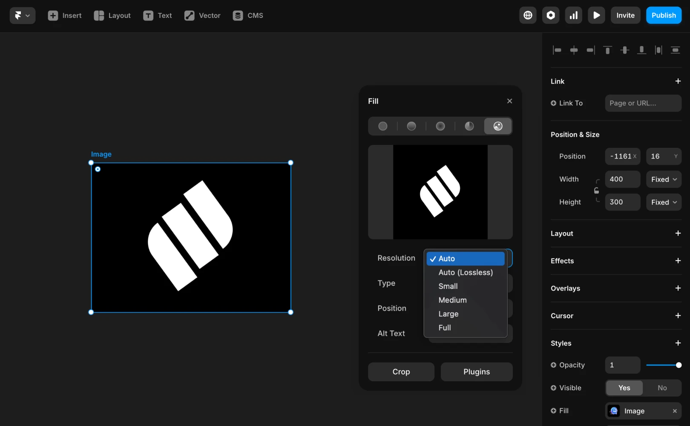Choose Auto (Lossless) resolution
This screenshot has width=690, height=426.
466,273
